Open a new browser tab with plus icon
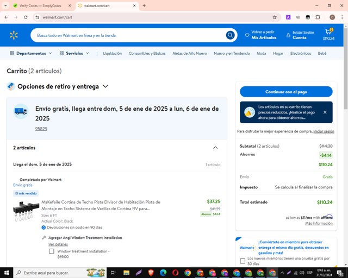Image resolution: width=348 pixels, height=278 pixels. point(144,6)
